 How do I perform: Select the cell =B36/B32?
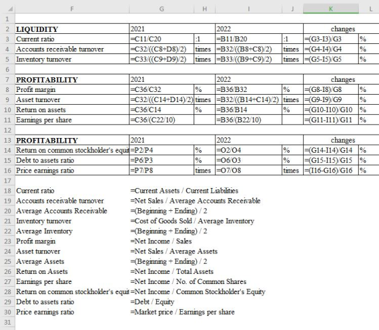[x=249, y=89]
